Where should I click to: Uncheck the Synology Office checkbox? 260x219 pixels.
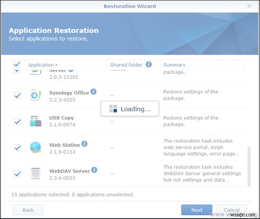pos(17,96)
